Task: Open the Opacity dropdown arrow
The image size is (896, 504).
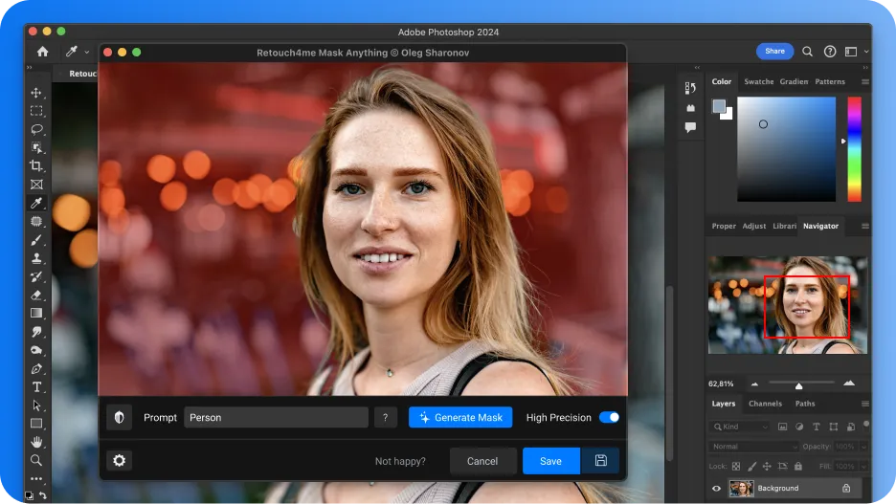Action: click(864, 447)
